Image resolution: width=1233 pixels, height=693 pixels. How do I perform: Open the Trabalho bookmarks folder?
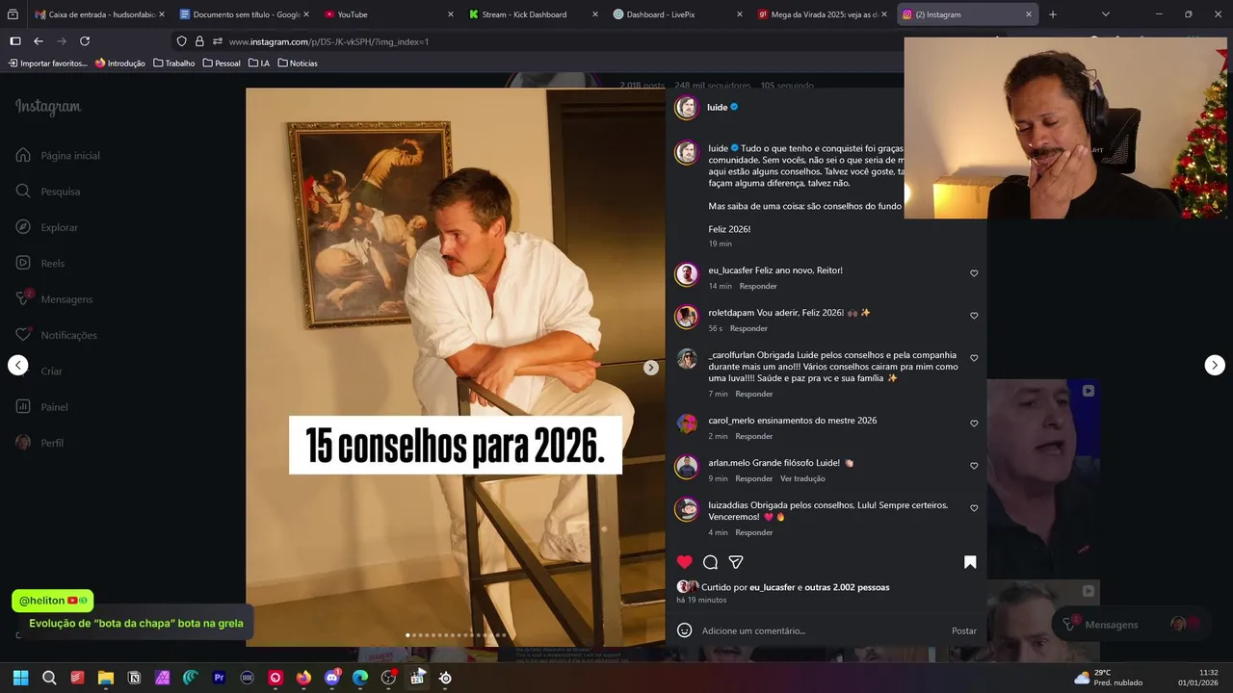(x=173, y=64)
